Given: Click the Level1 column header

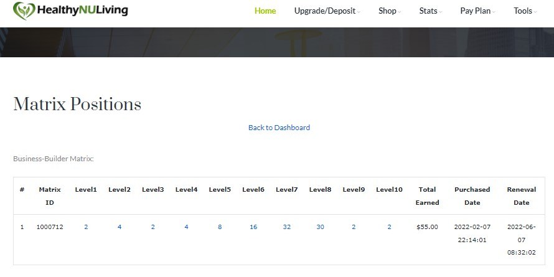Looking at the screenshot, I should tap(86, 190).
